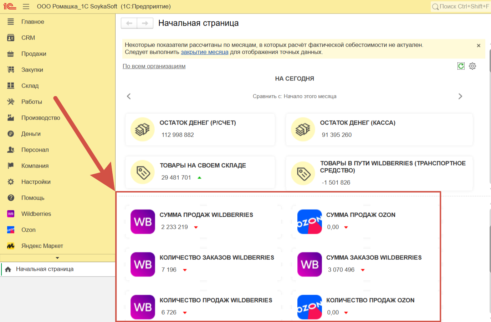Image resolution: width=491 pixels, height=322 pixels.
Task: Click the По всем организациям link
Action: click(x=154, y=66)
